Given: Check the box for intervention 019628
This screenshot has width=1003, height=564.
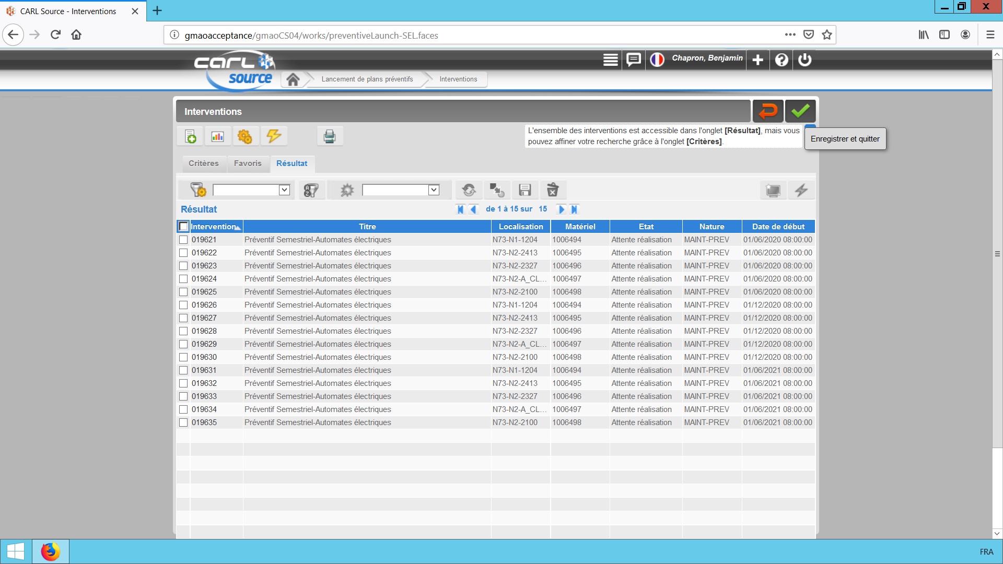Looking at the screenshot, I should (183, 331).
